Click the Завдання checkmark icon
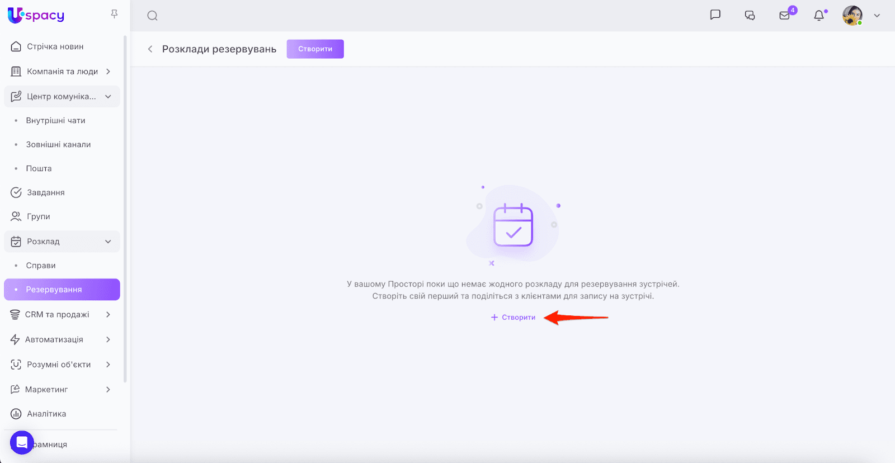This screenshot has width=895, height=463. pyautogui.click(x=16, y=192)
